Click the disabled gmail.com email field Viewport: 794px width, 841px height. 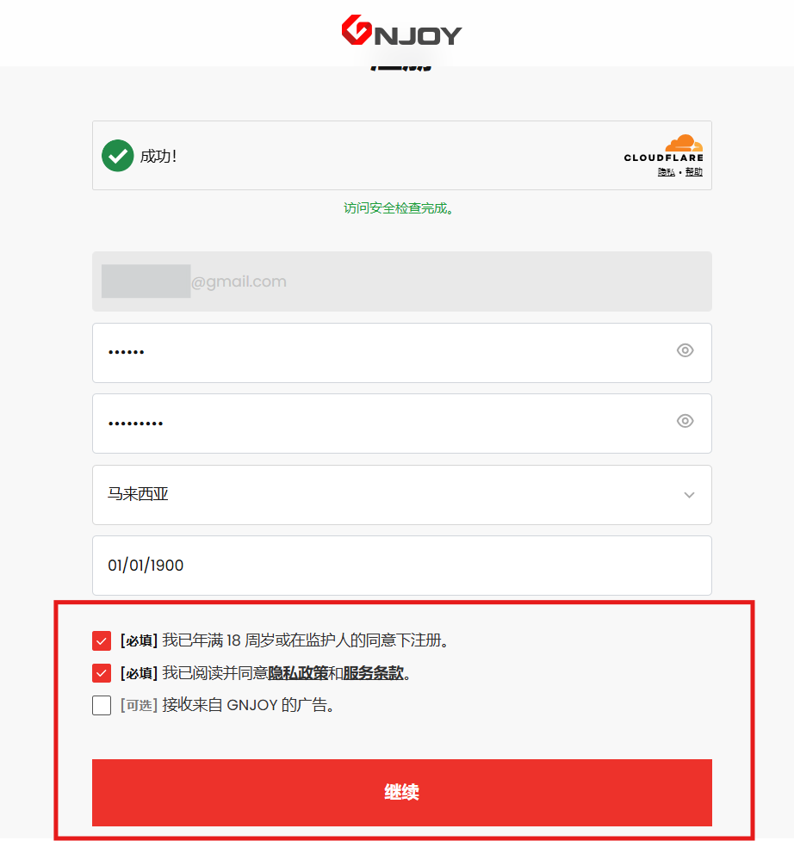[402, 281]
